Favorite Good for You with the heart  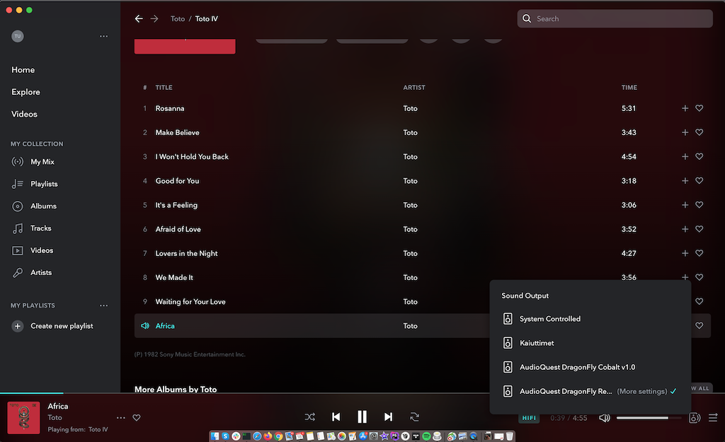tap(699, 180)
